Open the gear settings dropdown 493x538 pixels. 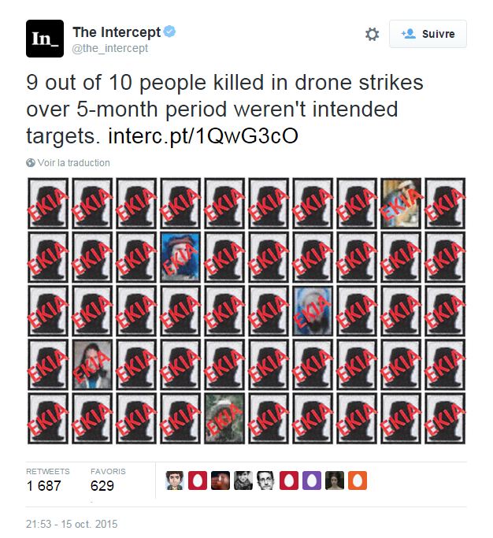point(372,34)
